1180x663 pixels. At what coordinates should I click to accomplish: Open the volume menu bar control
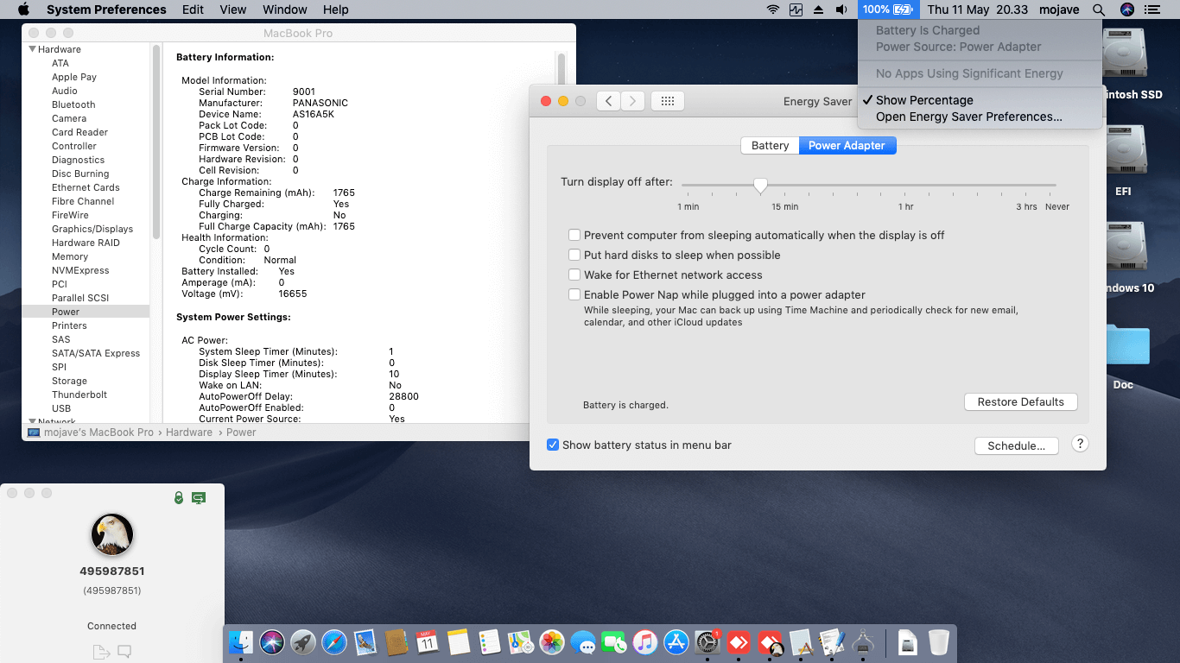click(841, 9)
